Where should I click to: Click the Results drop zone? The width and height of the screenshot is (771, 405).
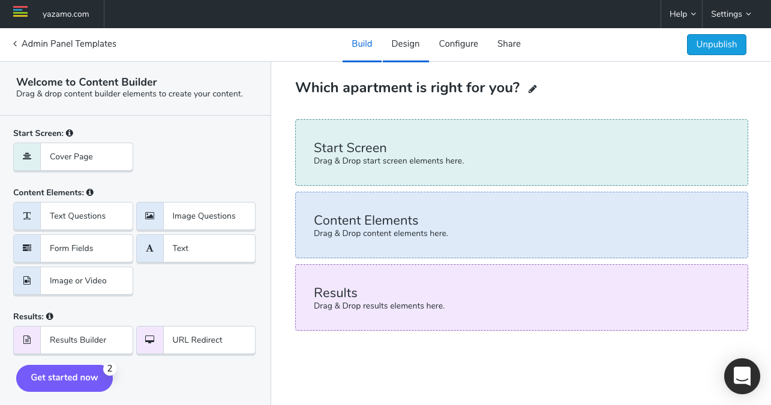click(521, 298)
